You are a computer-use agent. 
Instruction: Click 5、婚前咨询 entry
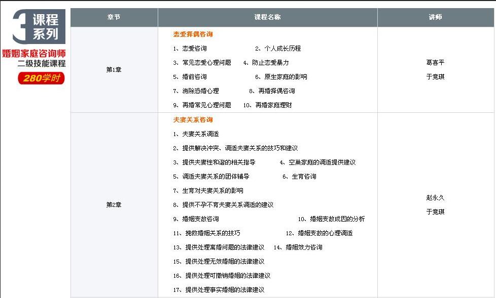pos(190,77)
